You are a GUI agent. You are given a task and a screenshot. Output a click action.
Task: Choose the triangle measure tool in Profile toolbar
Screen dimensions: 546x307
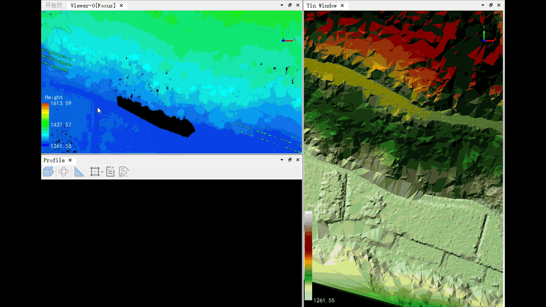pos(79,172)
